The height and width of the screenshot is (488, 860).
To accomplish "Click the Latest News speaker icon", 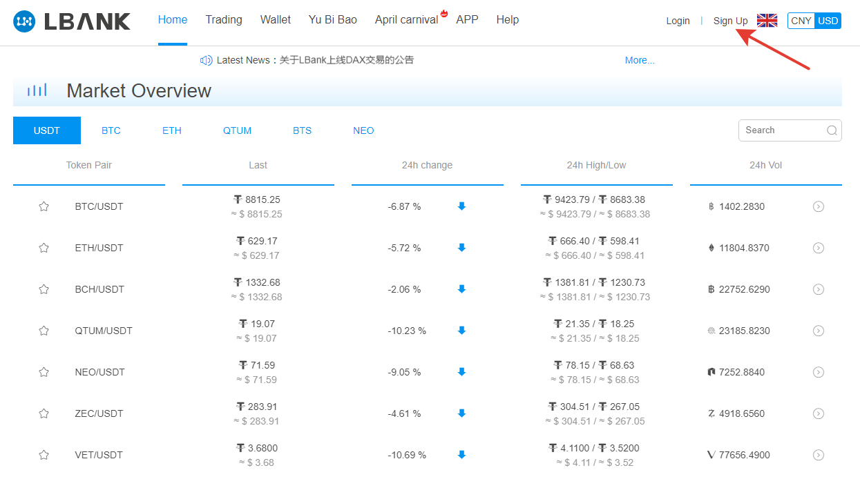I will click(206, 60).
